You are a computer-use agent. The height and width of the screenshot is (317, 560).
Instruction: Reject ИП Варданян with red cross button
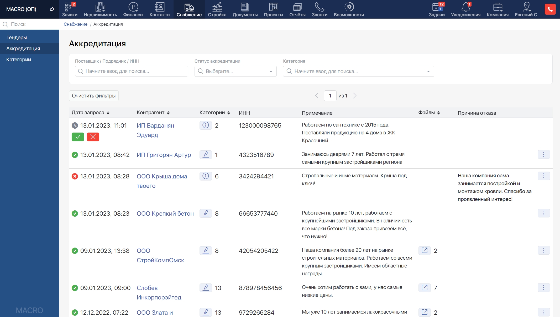click(93, 137)
